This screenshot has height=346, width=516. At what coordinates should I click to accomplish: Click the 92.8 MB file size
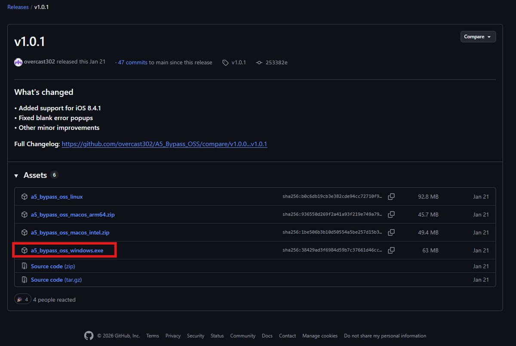(x=428, y=197)
